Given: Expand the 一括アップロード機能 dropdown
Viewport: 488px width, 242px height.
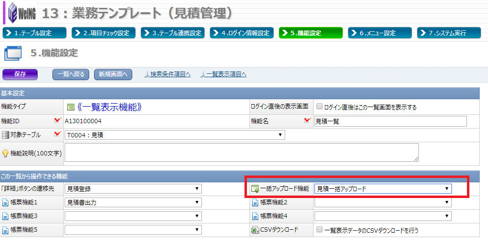Looking at the screenshot, I should pos(382,189).
